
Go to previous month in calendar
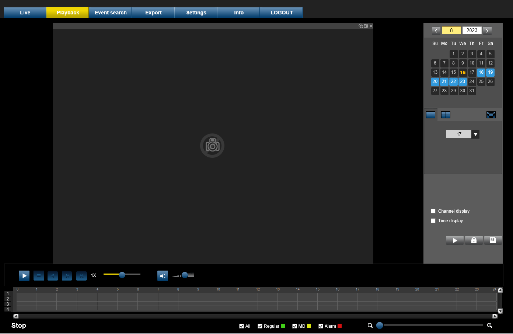click(x=436, y=31)
